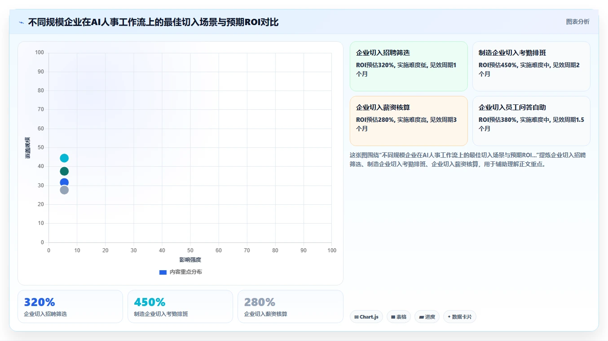Click the 数据卡片 tag

pyautogui.click(x=459, y=317)
